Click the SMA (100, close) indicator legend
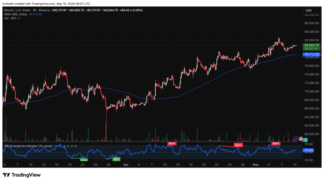 point(16,14)
